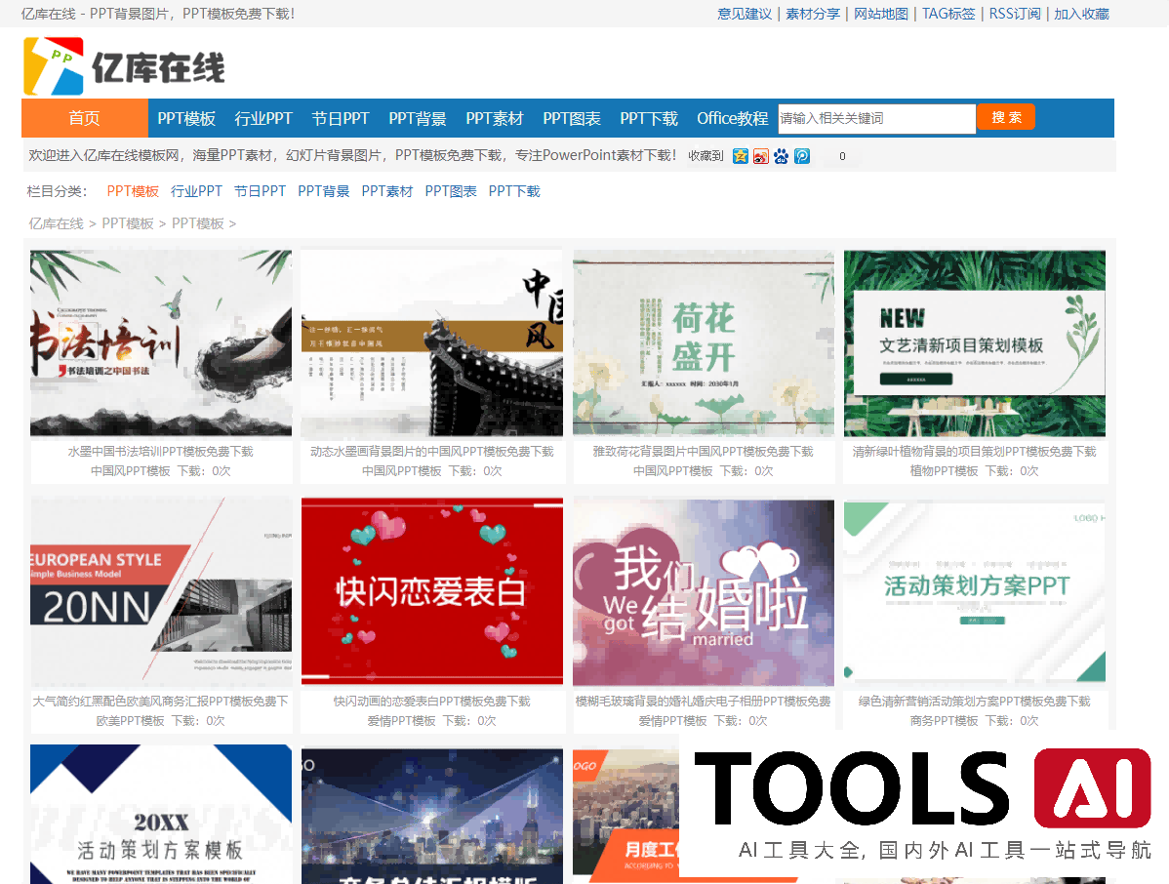Open the 首页 home tab
Viewport: 1169px width, 884px height.
point(84,118)
